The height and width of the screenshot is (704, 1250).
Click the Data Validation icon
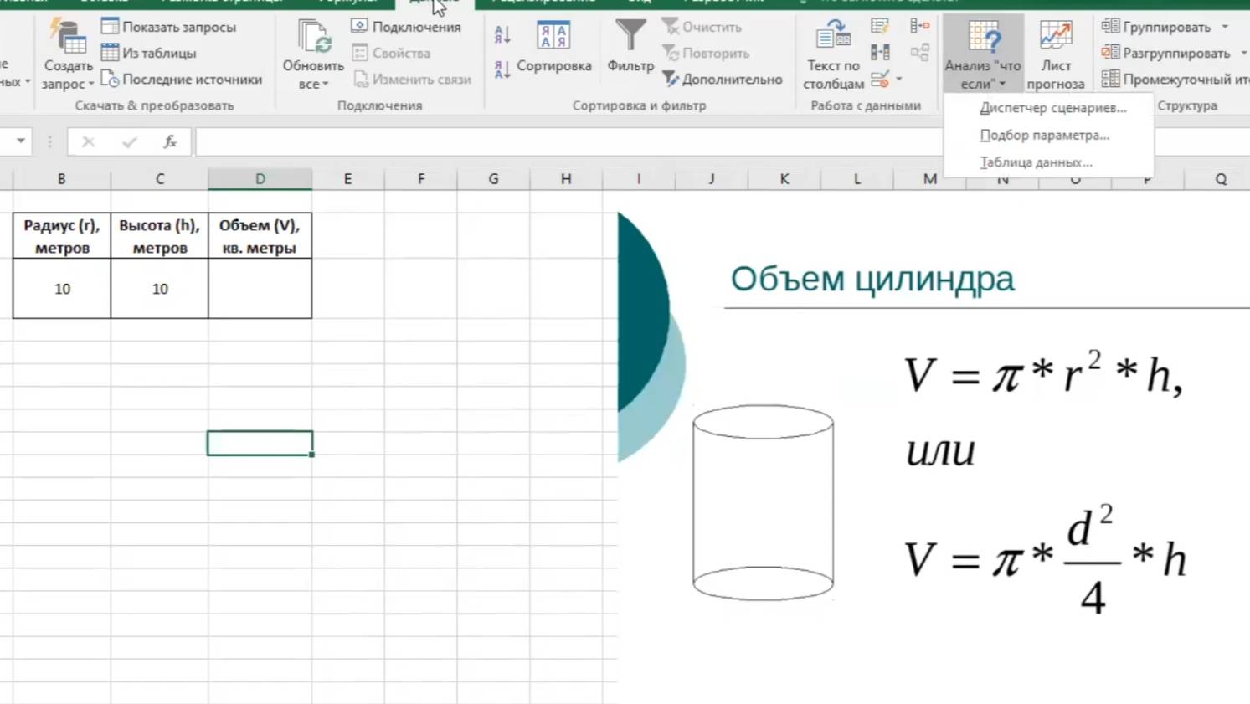click(x=879, y=80)
